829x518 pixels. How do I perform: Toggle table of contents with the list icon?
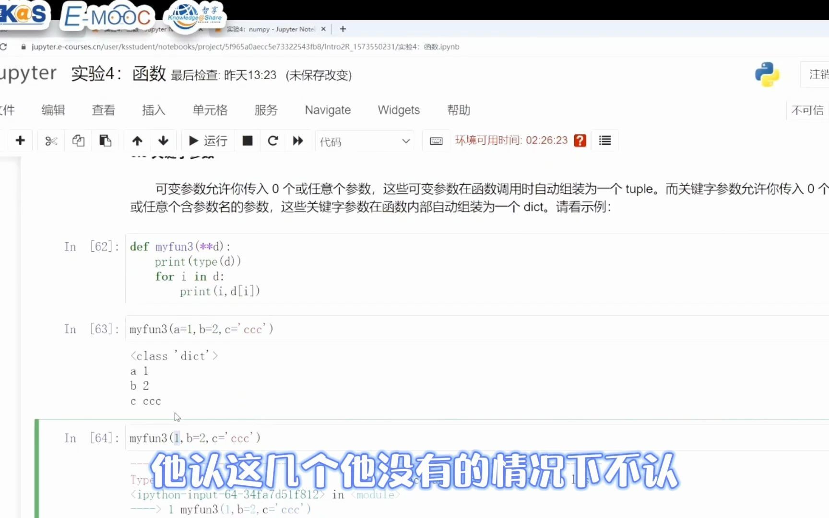[605, 141]
